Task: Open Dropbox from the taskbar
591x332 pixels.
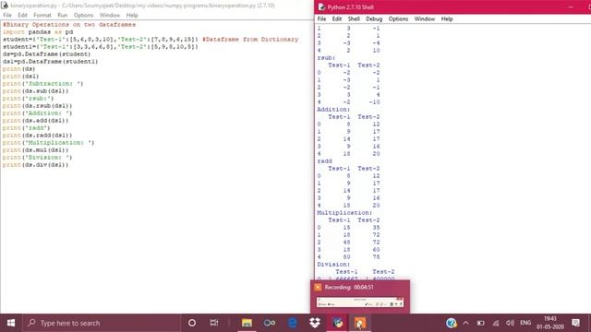Action: click(315, 323)
